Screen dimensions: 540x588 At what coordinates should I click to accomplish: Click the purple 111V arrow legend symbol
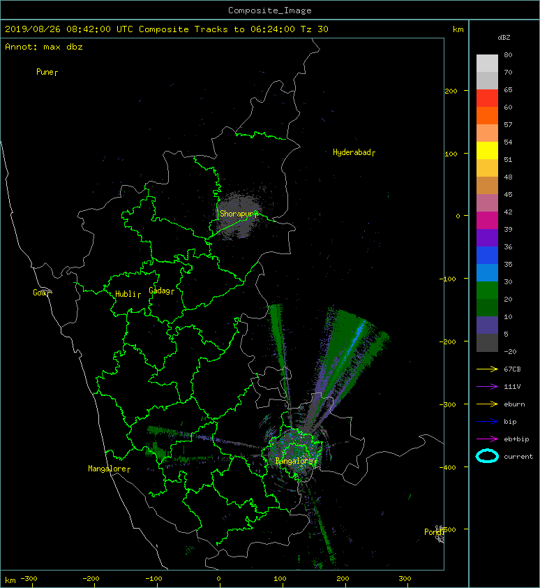(x=487, y=387)
